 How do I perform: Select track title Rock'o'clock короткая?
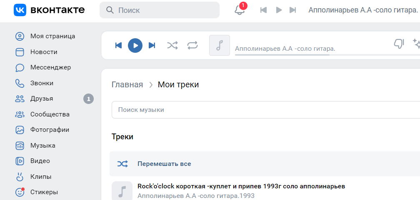(241, 186)
